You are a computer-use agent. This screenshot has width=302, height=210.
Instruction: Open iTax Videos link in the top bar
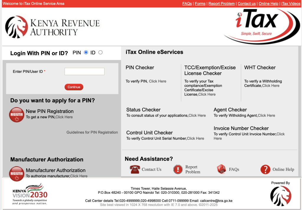click(x=291, y=4)
